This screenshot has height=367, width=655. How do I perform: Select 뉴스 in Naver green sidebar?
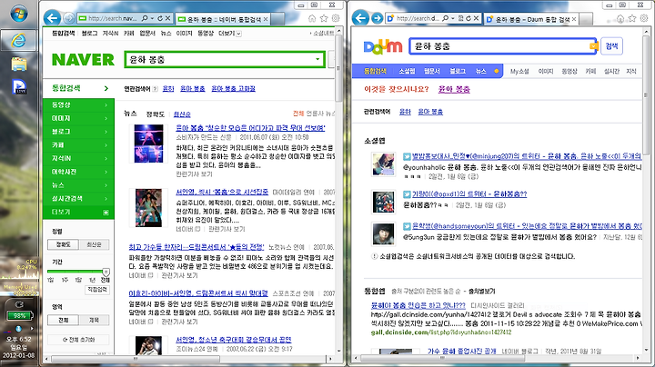(78, 184)
